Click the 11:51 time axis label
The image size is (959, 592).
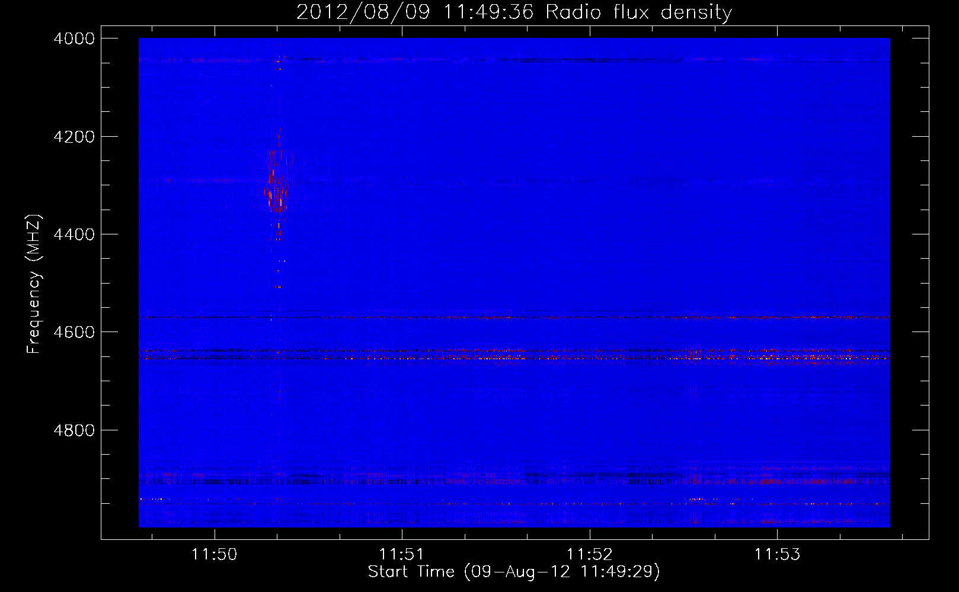pos(402,554)
